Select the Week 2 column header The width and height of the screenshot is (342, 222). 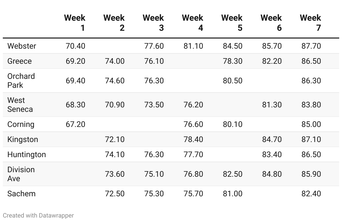coord(114,23)
